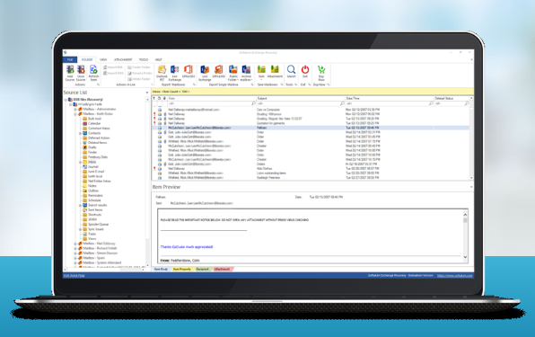
Task: Click the Close Source icon
Action: click(81, 73)
